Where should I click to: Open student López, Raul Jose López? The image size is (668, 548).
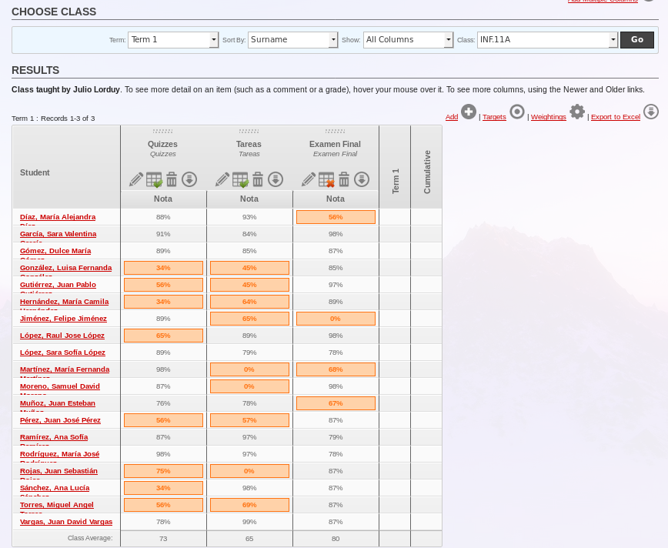click(62, 336)
